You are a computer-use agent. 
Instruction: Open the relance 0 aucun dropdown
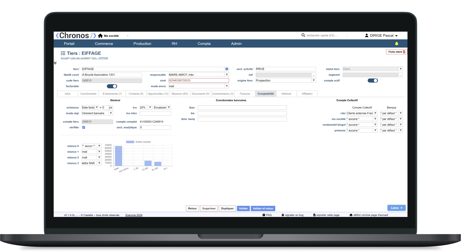(99, 146)
